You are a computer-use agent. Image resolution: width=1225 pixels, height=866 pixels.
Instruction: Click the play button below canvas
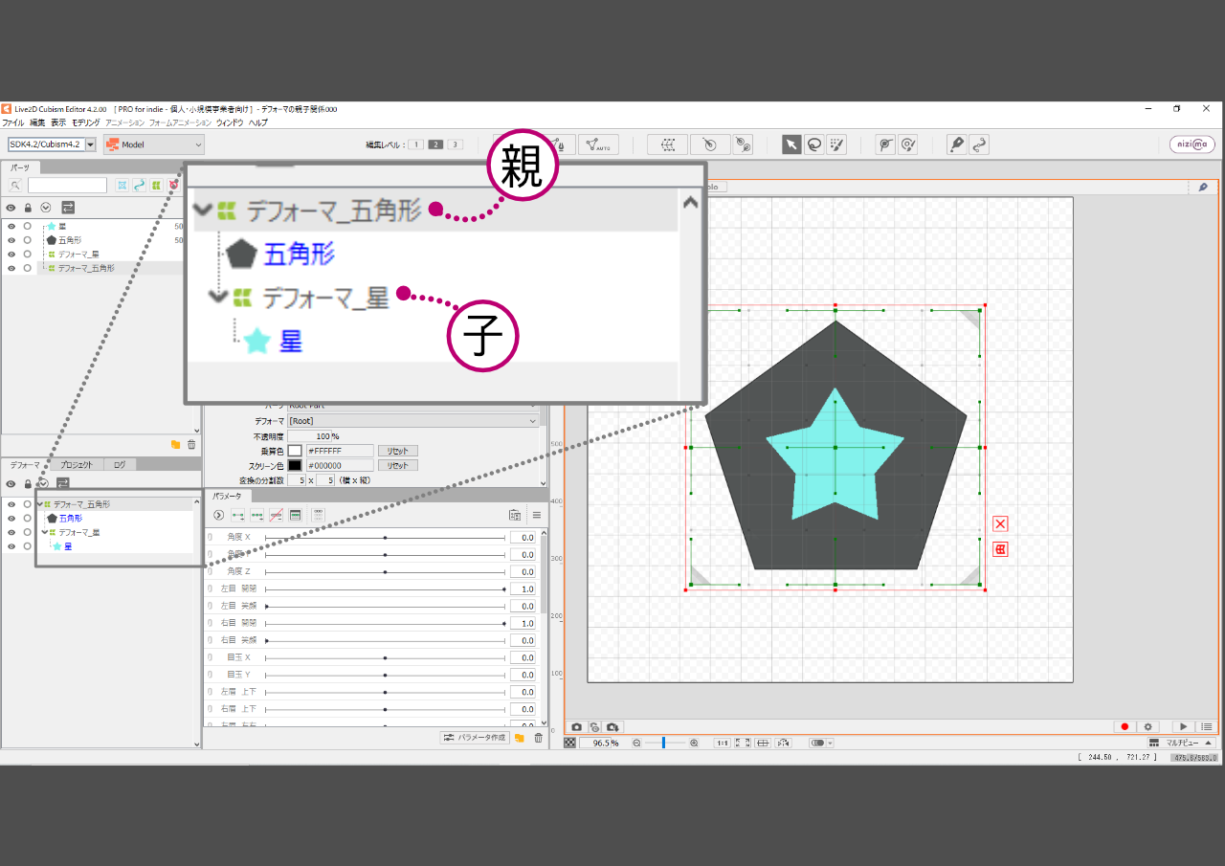click(1184, 727)
